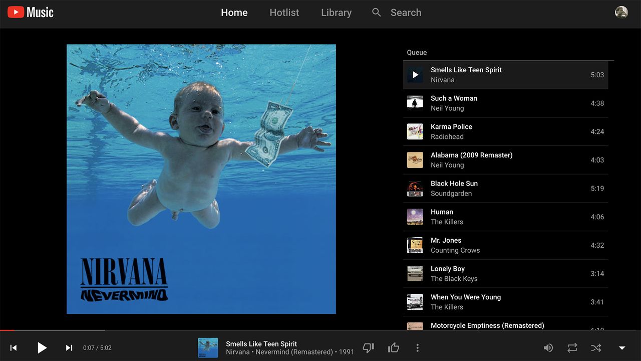Screen dimensions: 641x361
Task: Click the Black Hole Sun album thumbnail
Action: (x=415, y=189)
